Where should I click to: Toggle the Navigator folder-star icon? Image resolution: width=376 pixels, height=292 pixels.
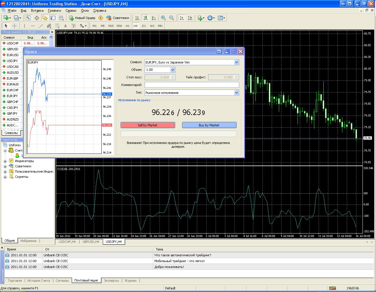45,18
